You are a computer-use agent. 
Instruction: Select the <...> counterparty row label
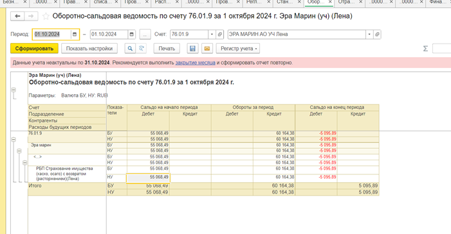point(37,157)
